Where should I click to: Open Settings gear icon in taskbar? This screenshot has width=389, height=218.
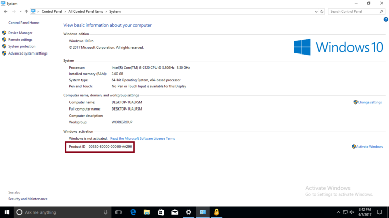pos(188,212)
